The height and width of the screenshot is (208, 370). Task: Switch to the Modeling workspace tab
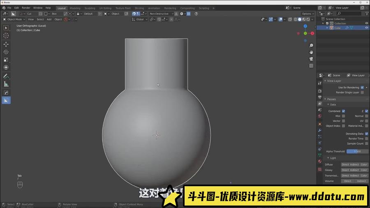(75, 8)
